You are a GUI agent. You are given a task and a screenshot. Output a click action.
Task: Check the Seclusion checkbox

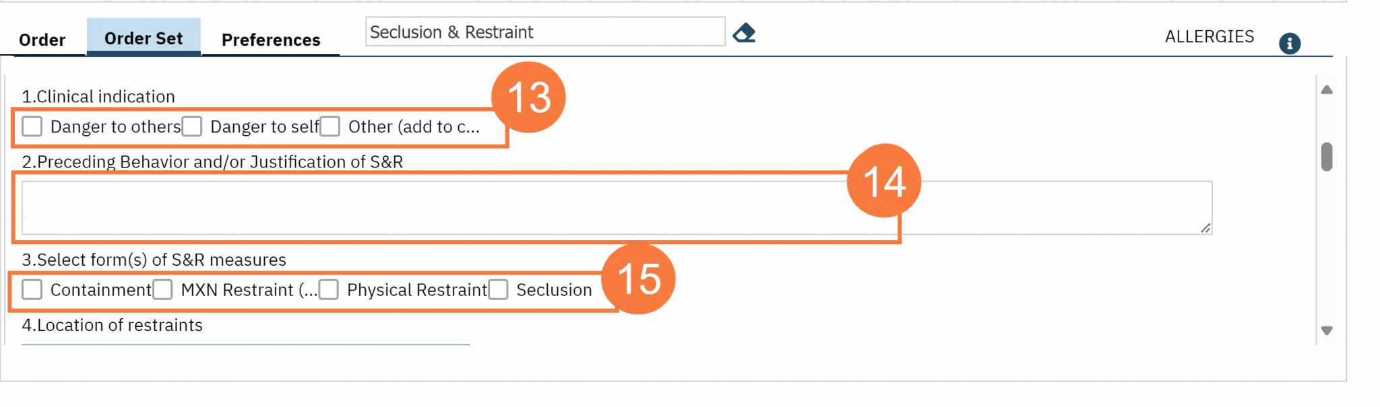click(x=499, y=290)
